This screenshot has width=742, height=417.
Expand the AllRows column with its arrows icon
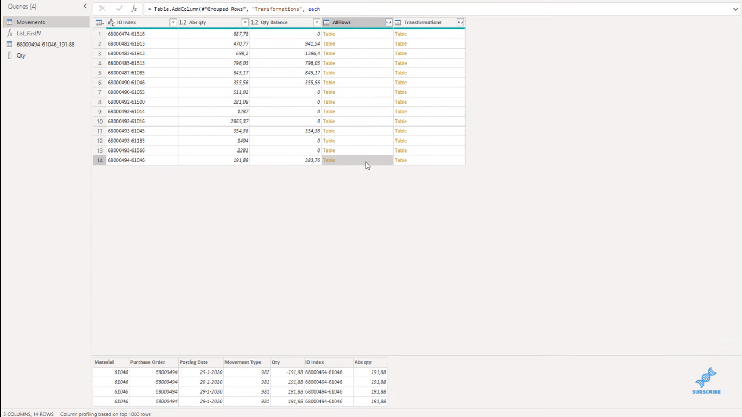(x=388, y=22)
